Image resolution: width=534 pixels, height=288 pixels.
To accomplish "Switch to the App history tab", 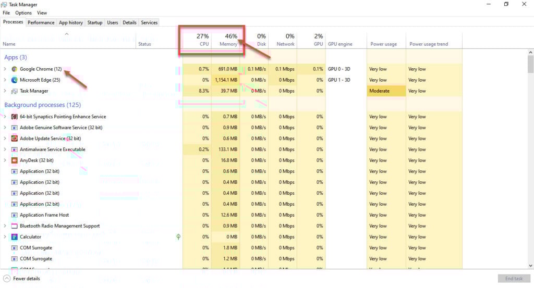I will (x=71, y=22).
